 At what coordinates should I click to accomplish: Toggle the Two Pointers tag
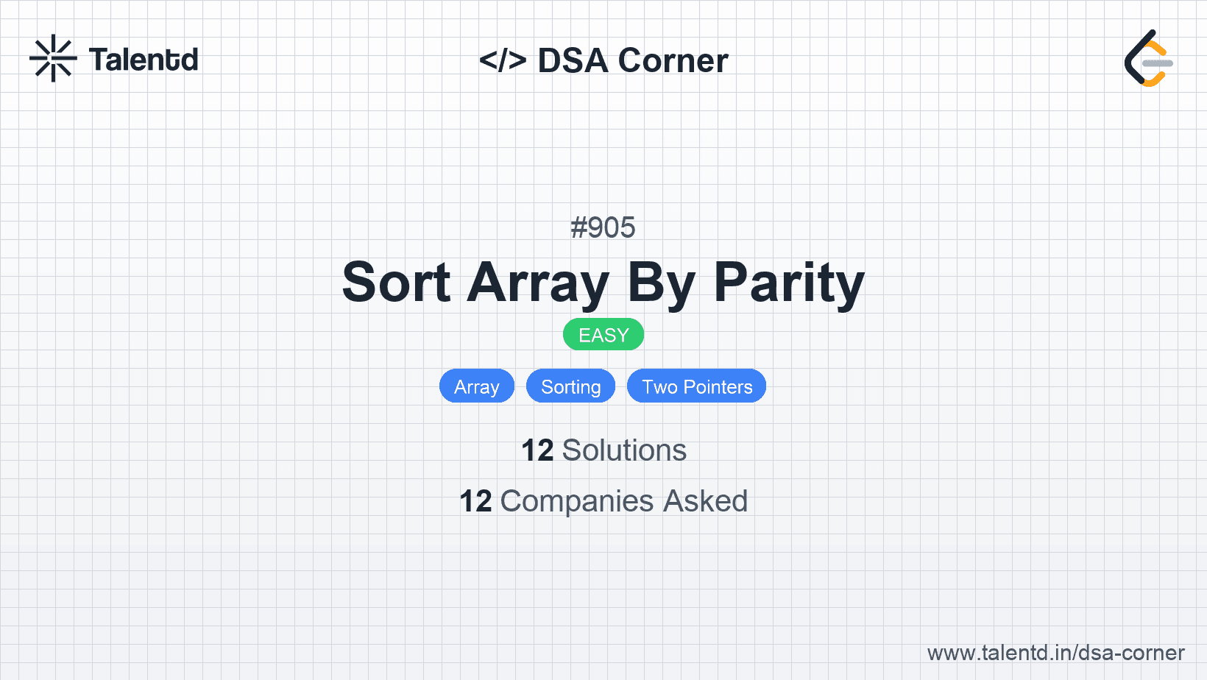pyautogui.click(x=696, y=386)
